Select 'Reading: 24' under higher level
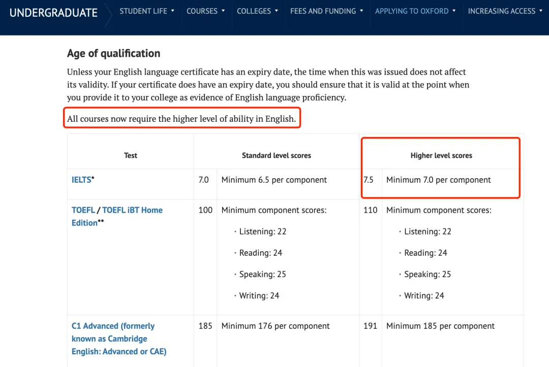 point(425,253)
